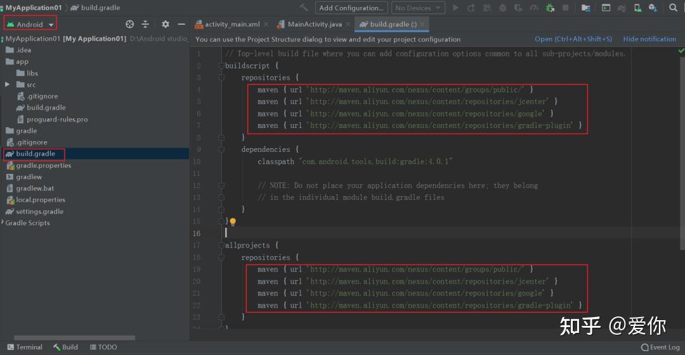The image size is (685, 355).
Task: Open the No Devices dropdown
Action: 418,8
